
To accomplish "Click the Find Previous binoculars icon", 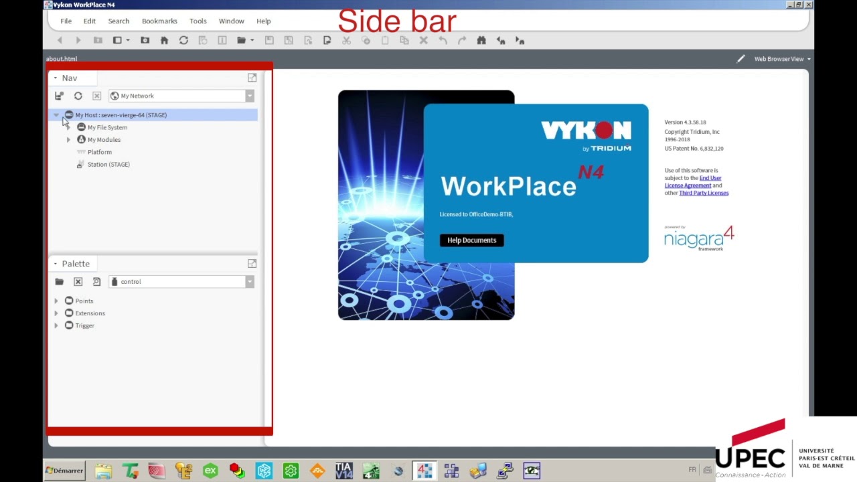I will [x=501, y=41].
